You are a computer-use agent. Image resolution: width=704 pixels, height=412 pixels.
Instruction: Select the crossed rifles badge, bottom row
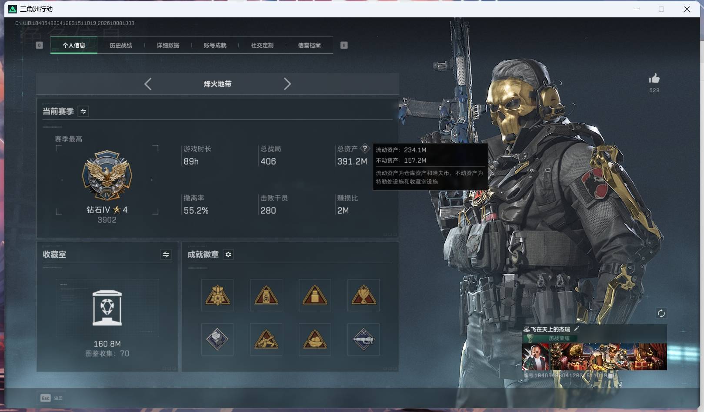point(266,339)
